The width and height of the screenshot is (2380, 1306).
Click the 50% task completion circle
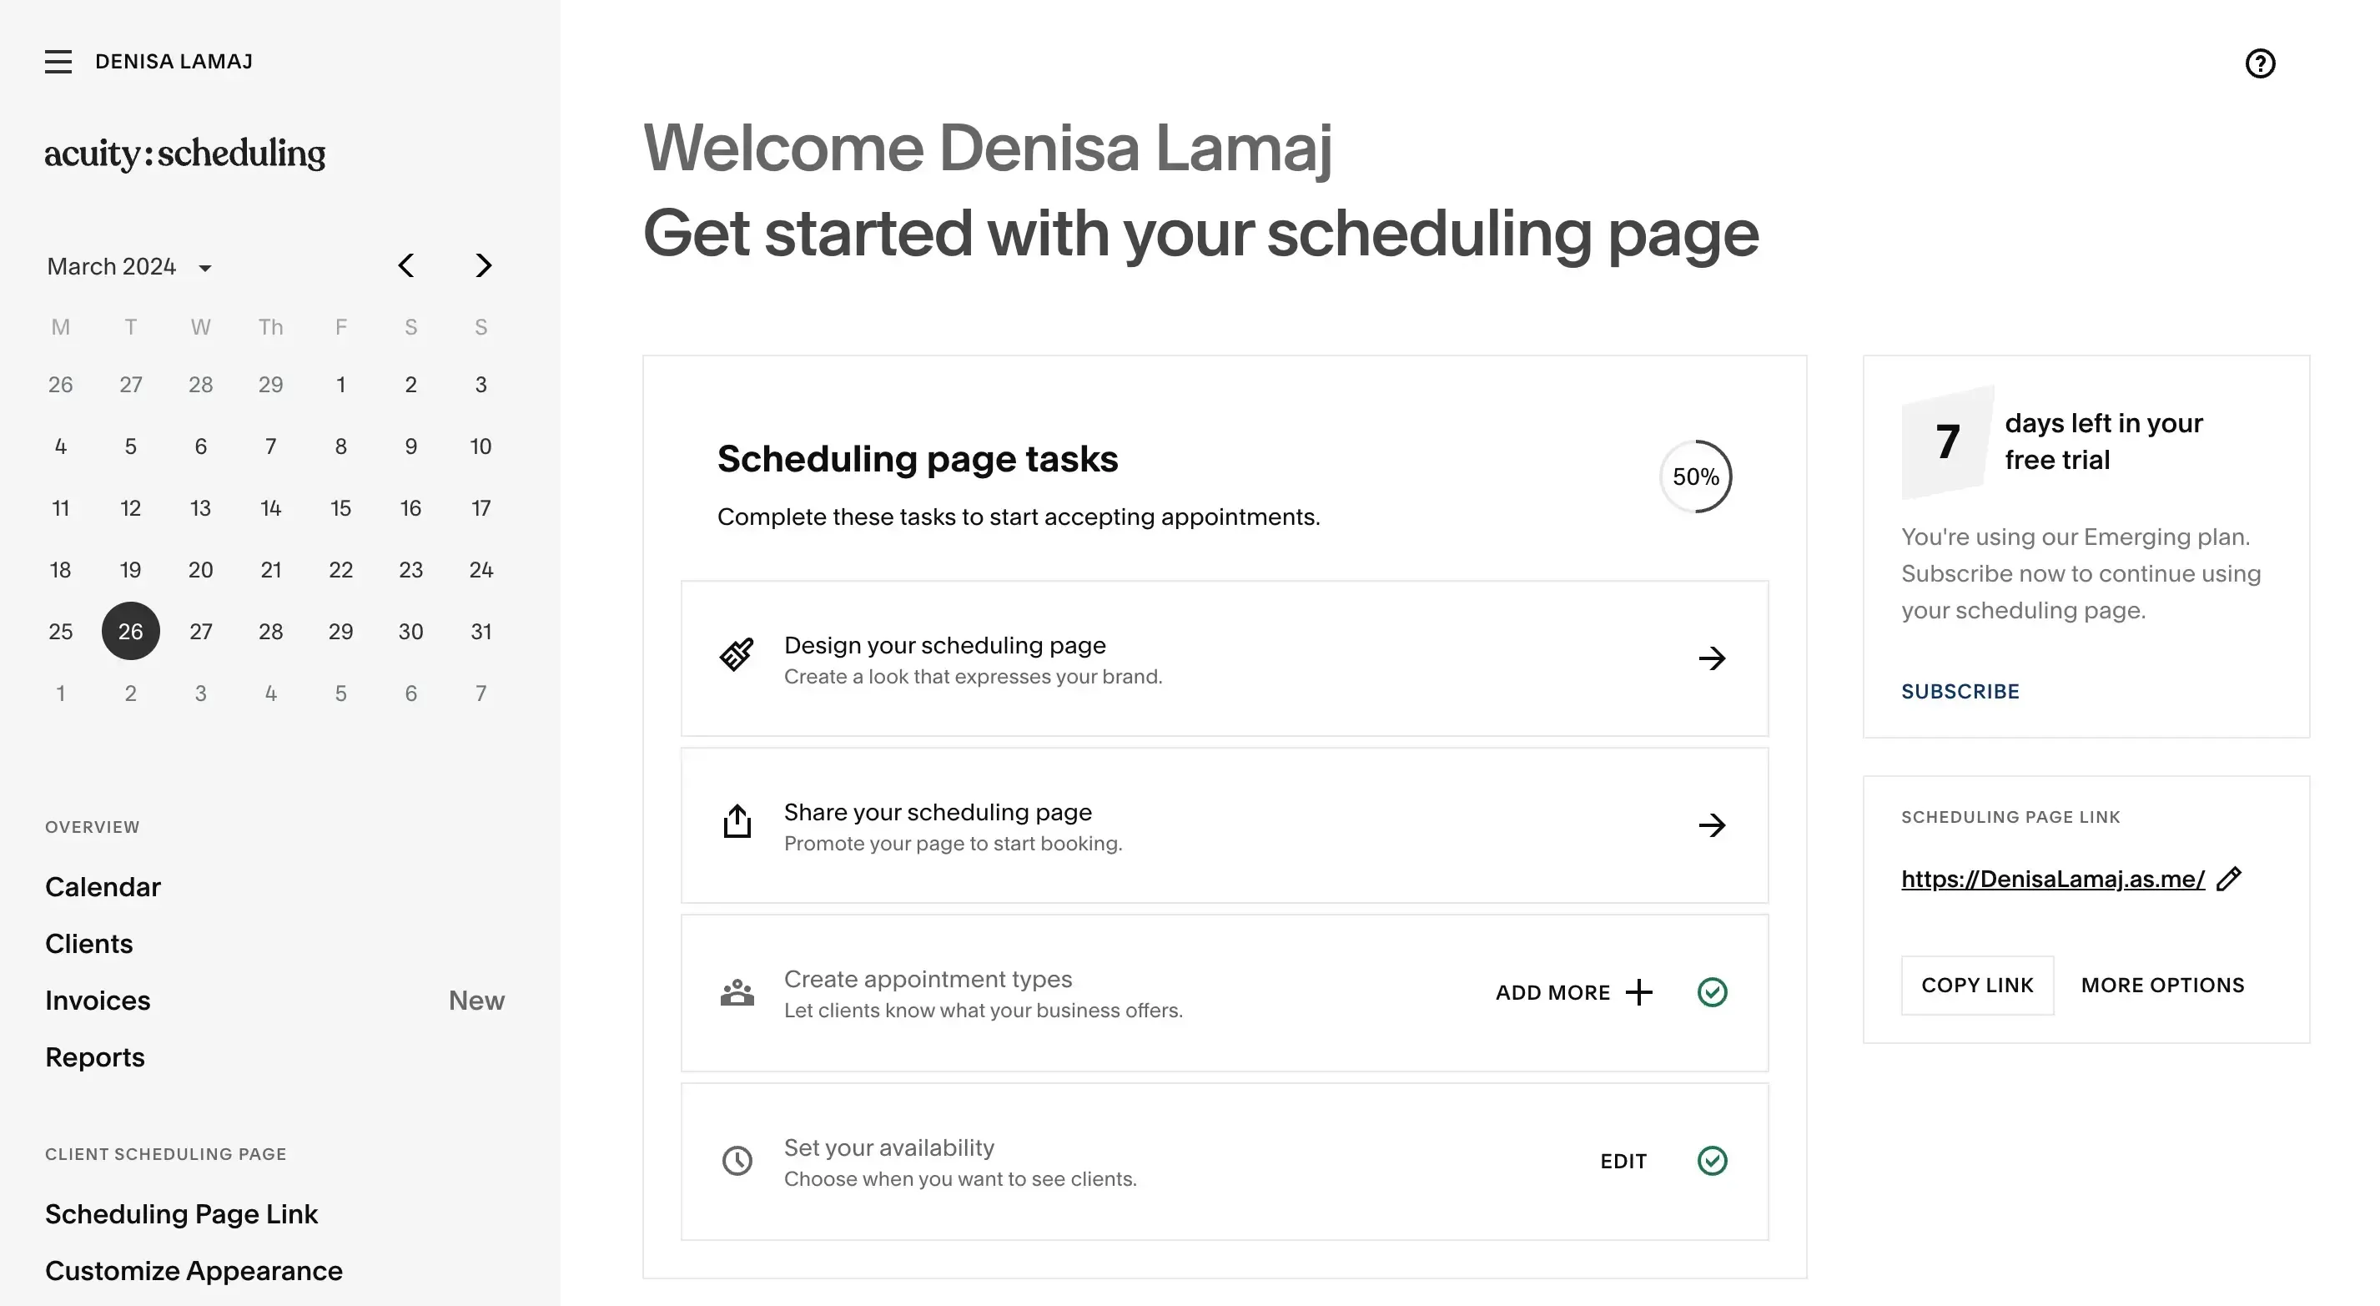tap(1695, 476)
